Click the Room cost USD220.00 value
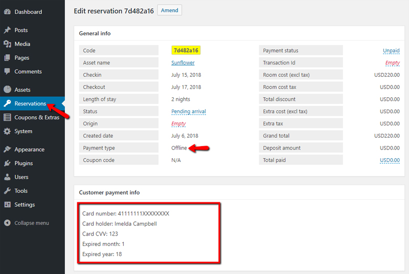Screen dimensions: 409x274 pos(387,75)
